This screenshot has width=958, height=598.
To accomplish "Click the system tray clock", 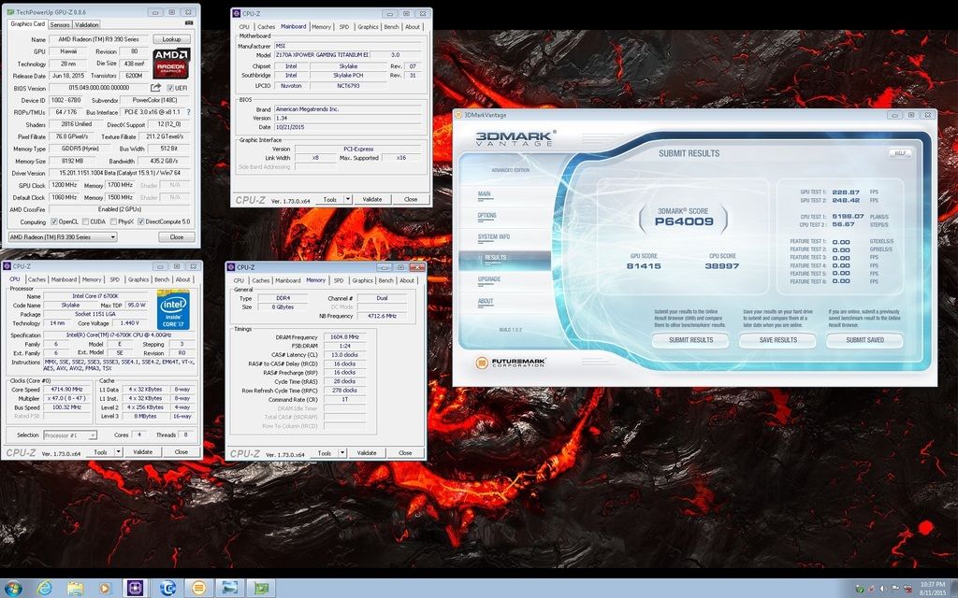I will coord(933,589).
